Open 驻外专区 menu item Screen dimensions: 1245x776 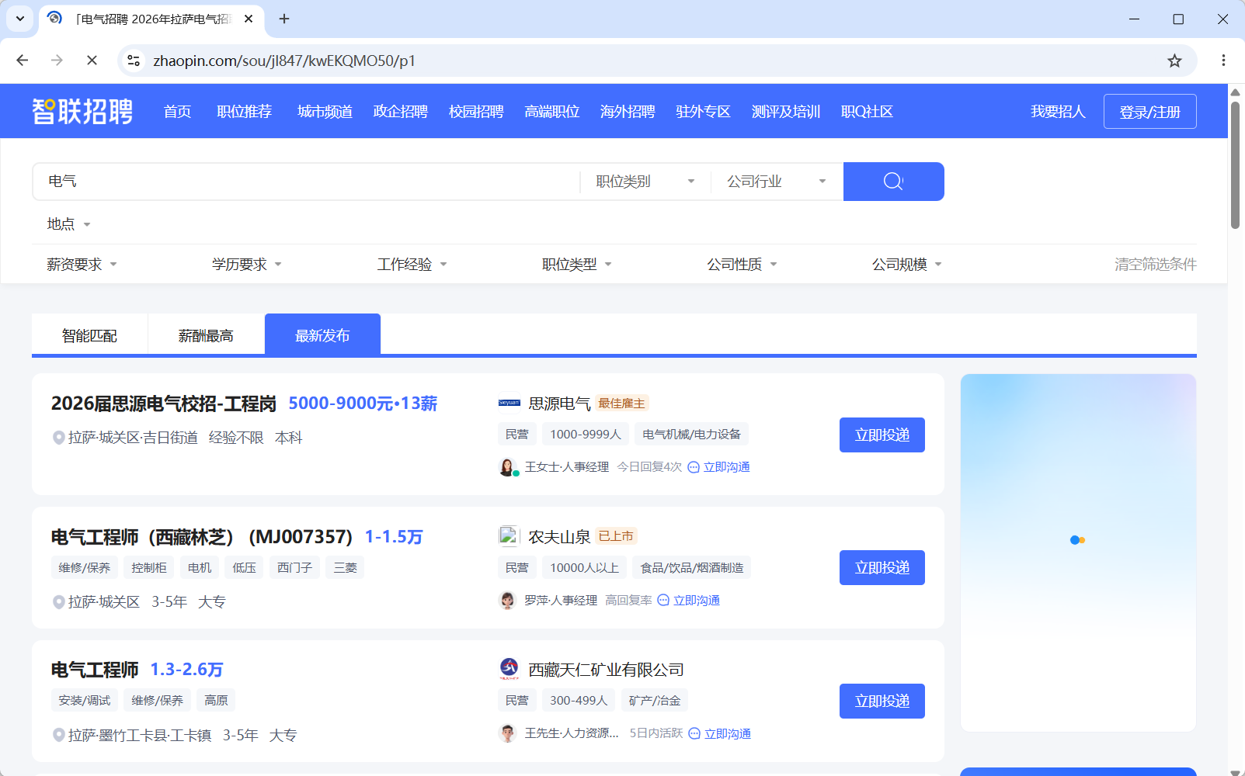pos(703,112)
